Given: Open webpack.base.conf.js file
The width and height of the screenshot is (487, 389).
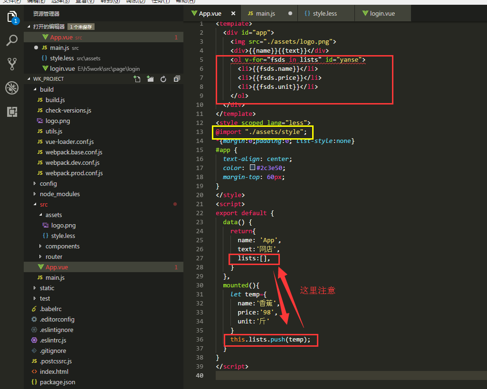Looking at the screenshot, I should [x=104, y=152].
